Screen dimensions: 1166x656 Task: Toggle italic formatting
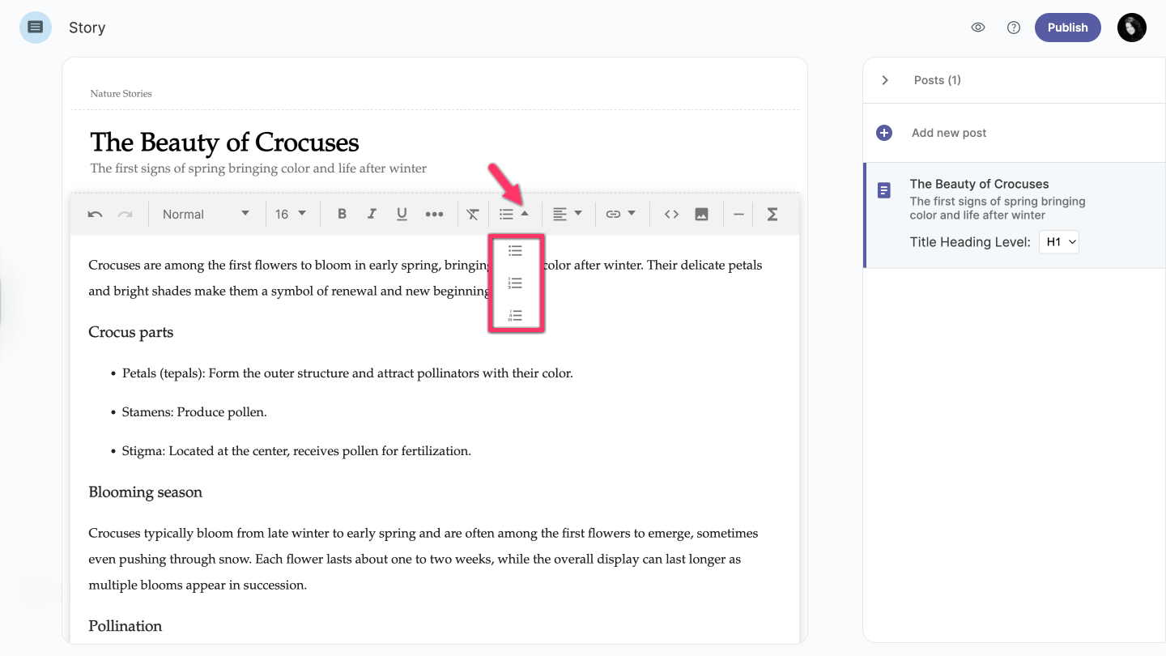coord(372,215)
